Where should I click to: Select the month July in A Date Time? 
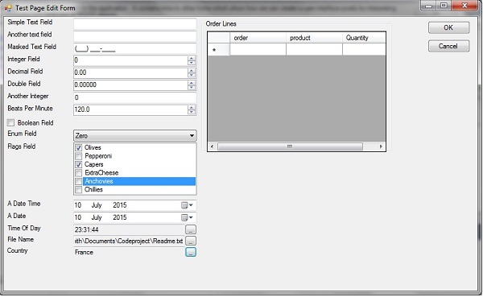(97, 205)
